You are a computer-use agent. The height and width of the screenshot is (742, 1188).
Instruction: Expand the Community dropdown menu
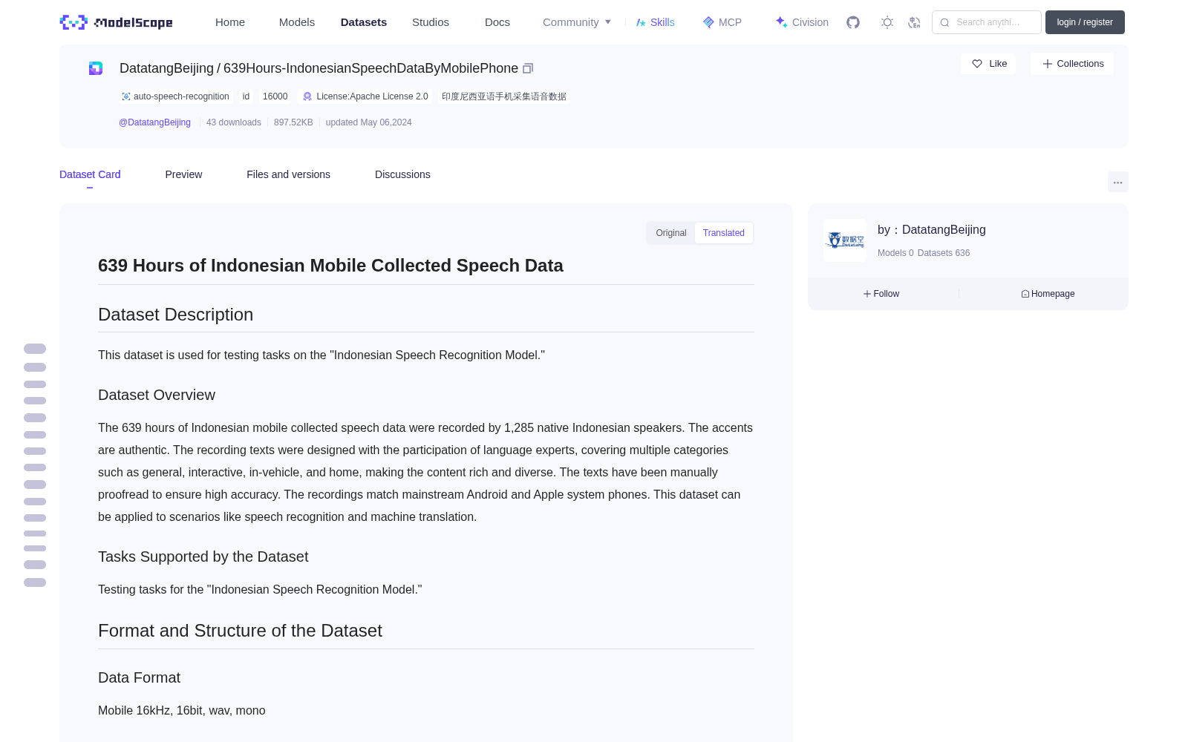[577, 22]
